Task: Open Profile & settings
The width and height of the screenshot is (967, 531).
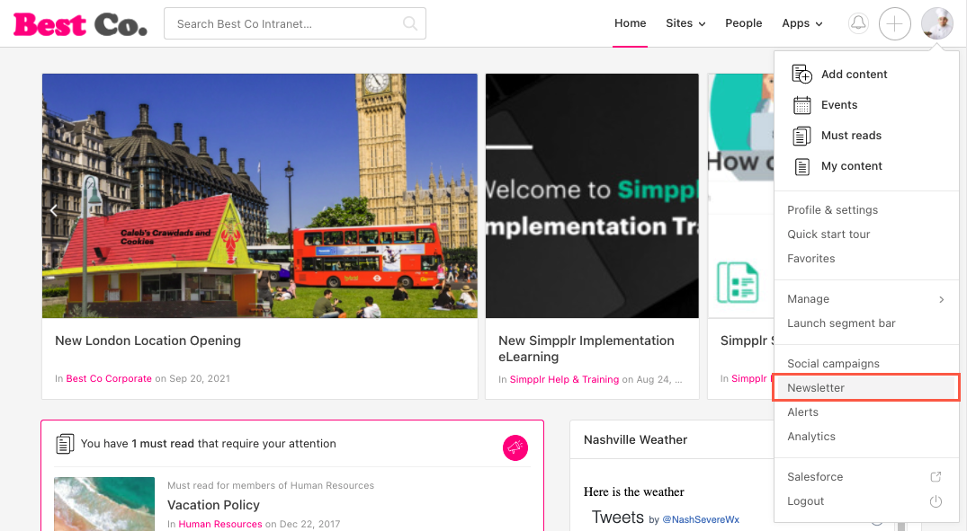Action: tap(832, 210)
